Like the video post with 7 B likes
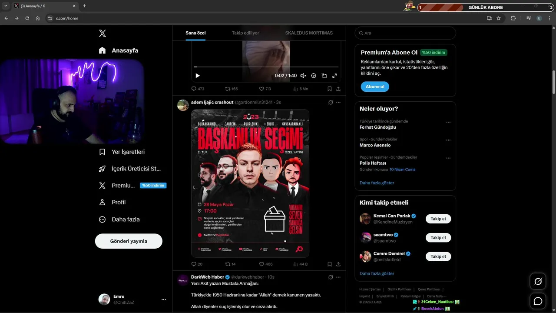 pyautogui.click(x=265, y=89)
